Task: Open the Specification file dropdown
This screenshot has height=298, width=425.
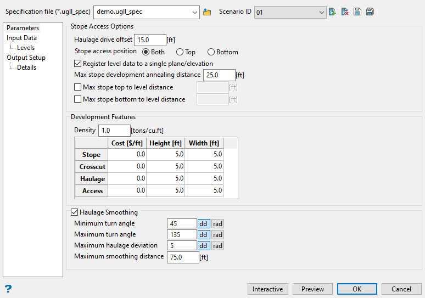Action: click(x=195, y=12)
